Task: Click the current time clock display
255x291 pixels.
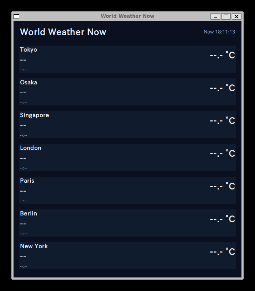Action: [x=219, y=32]
